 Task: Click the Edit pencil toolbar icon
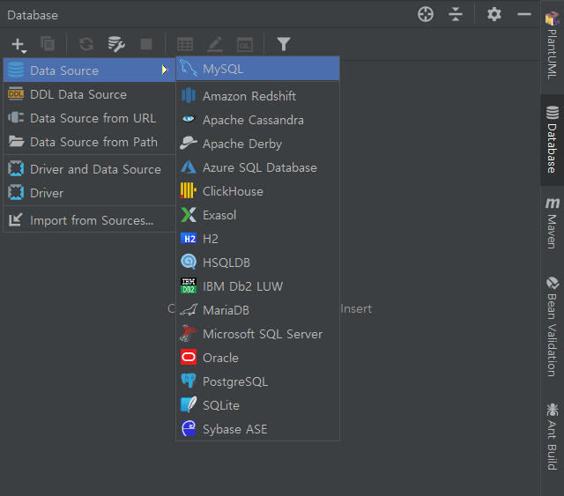pyautogui.click(x=215, y=44)
